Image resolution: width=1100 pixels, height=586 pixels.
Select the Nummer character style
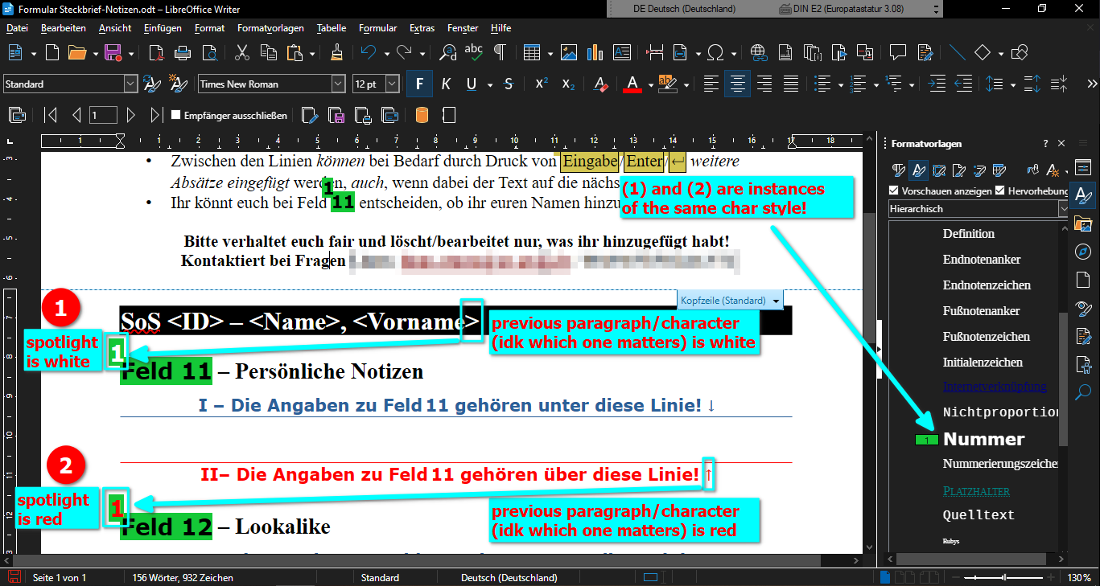[x=983, y=439]
